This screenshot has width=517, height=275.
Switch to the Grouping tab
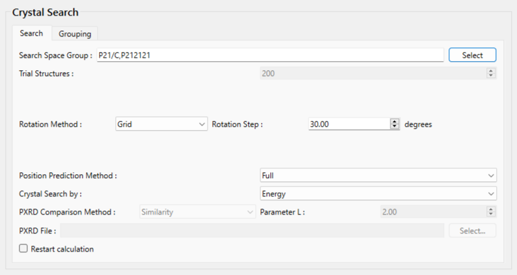tap(74, 34)
